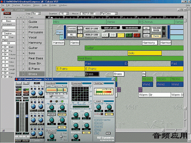Viewport: 191px width, 143px height.
Task: Click the Calibrate button in AutoGate
Action: pyautogui.click(x=51, y=115)
